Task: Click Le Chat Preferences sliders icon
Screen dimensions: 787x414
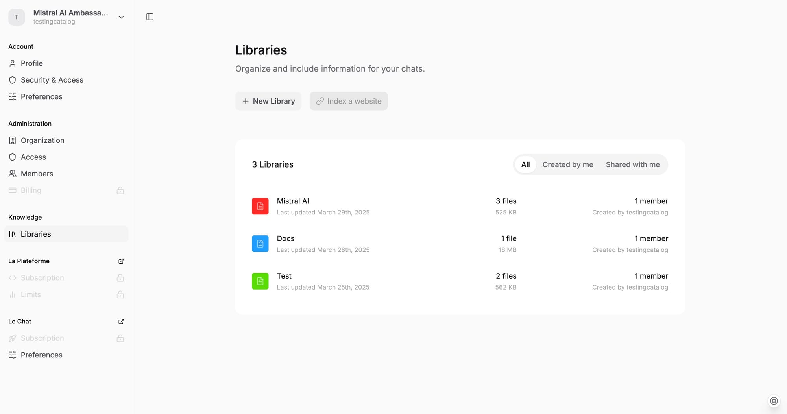Action: point(13,355)
